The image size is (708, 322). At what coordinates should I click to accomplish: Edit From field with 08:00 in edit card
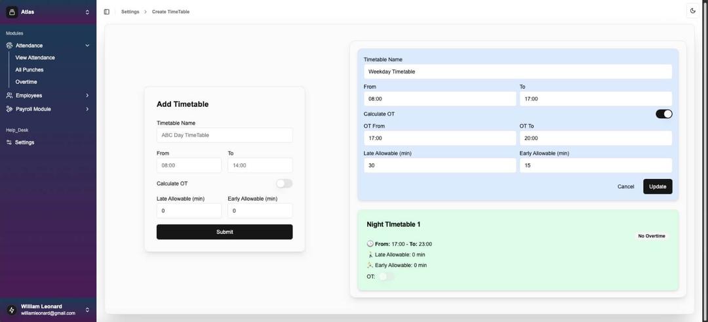click(440, 98)
